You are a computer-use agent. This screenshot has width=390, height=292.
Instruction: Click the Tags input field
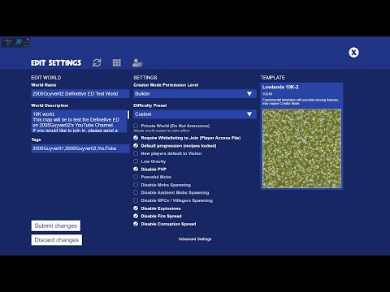(80, 148)
